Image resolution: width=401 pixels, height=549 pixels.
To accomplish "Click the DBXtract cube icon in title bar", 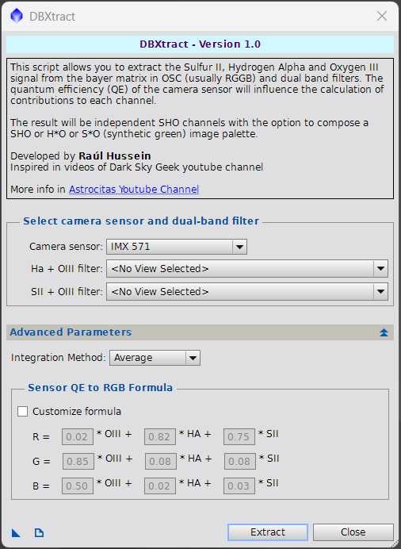I will (17, 16).
